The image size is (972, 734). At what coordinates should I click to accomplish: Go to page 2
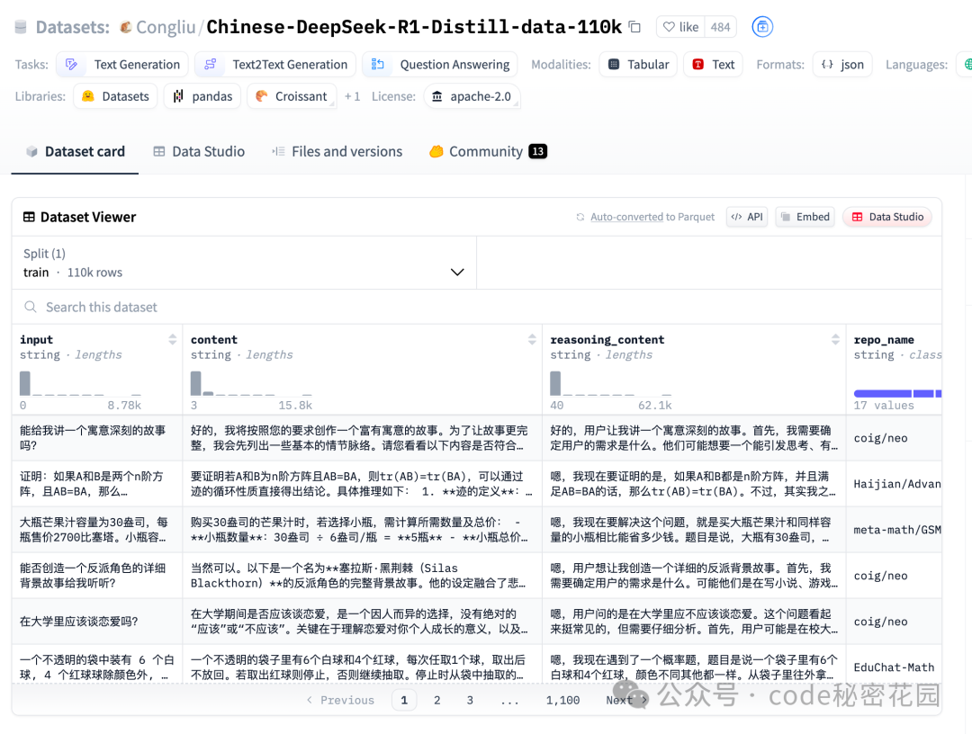(437, 700)
